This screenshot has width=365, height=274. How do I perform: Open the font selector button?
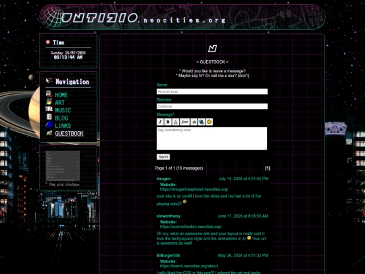pyautogui.click(x=185, y=122)
